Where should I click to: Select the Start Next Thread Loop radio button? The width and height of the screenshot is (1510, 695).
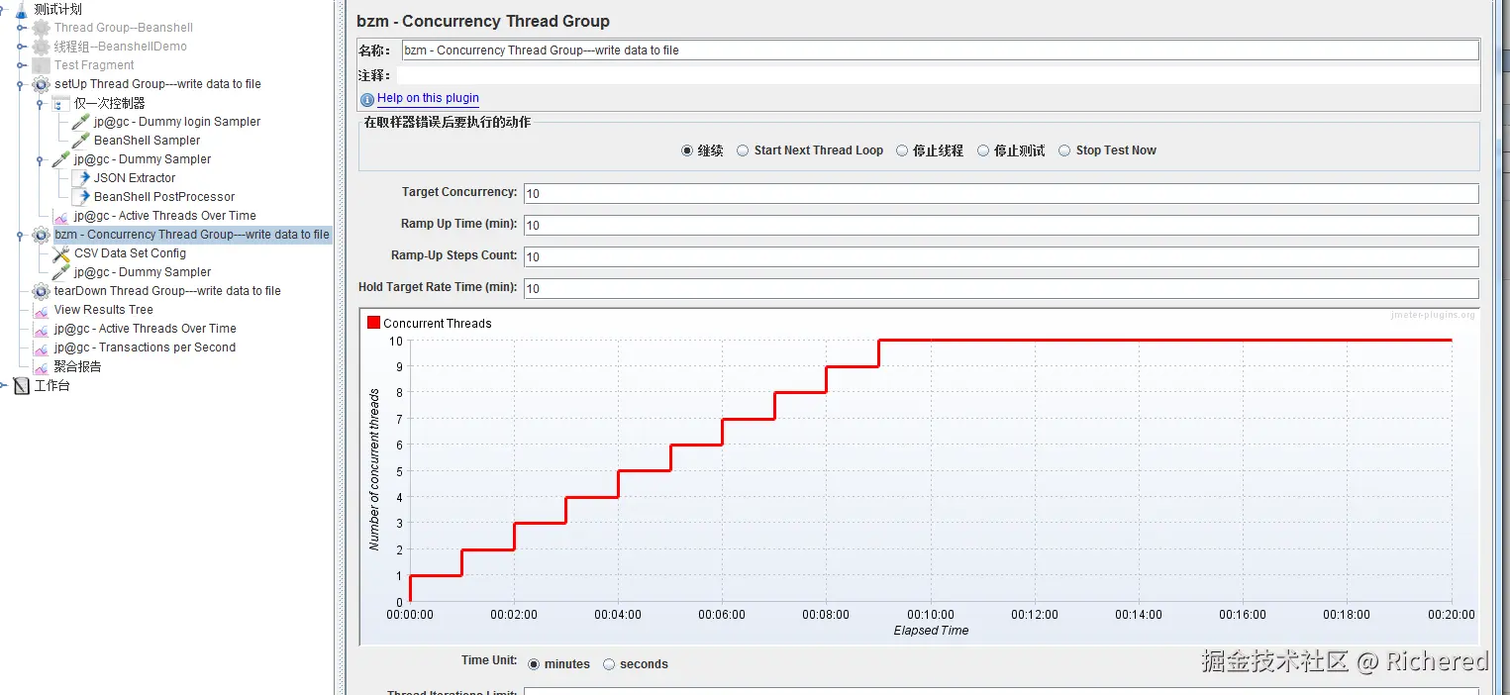743,150
